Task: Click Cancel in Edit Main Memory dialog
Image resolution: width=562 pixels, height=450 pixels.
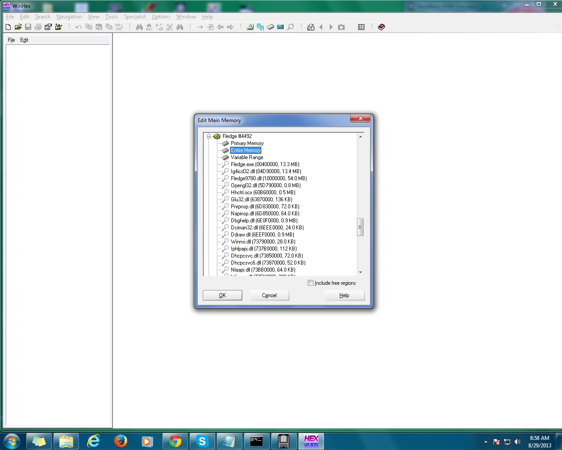Action: click(x=269, y=295)
